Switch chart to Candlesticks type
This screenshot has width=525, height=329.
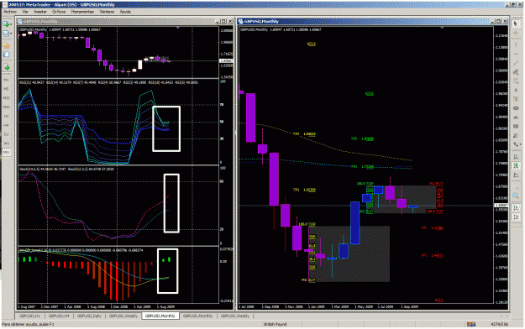tap(516, 165)
